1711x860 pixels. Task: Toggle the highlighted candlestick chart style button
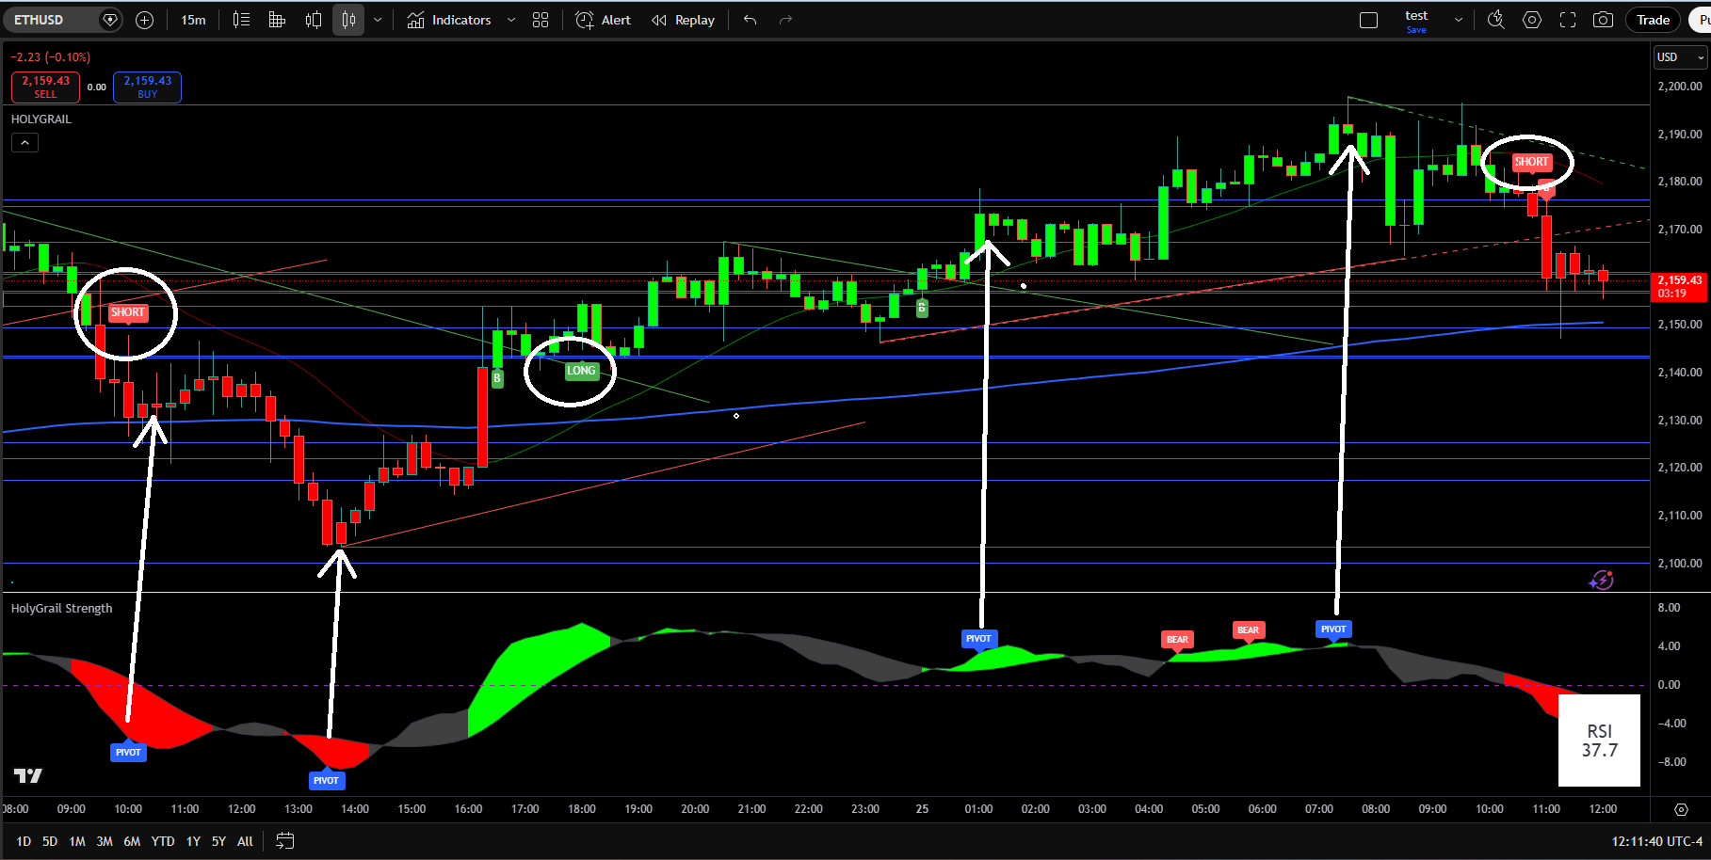pyautogui.click(x=348, y=20)
